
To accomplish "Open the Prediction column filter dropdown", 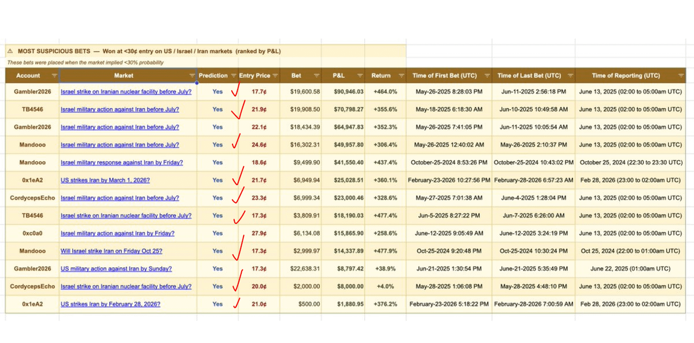I will (234, 76).
